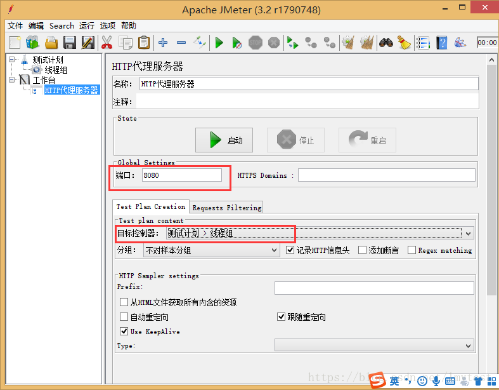Click the 端口 port input field
The width and height of the screenshot is (499, 390).
pyautogui.click(x=182, y=175)
